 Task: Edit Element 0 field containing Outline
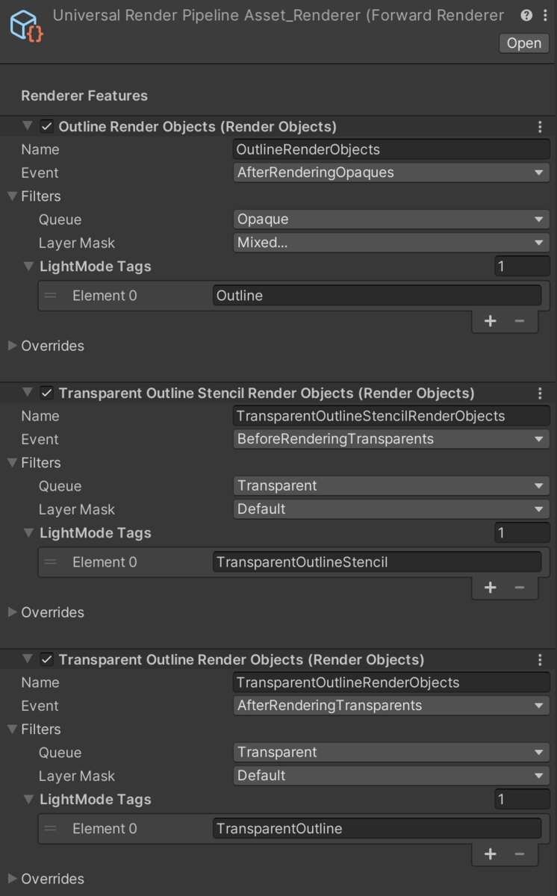tap(377, 296)
